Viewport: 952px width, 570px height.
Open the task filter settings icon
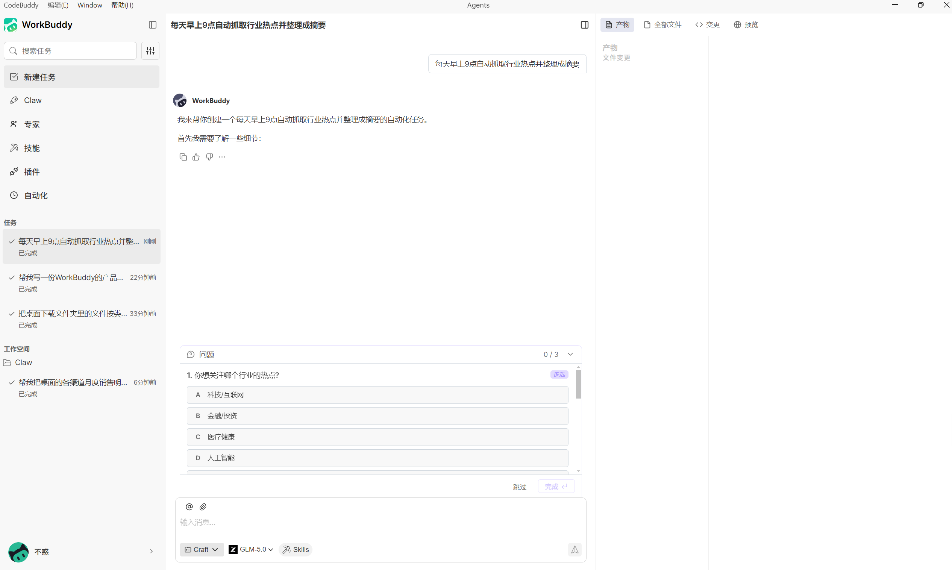click(150, 51)
